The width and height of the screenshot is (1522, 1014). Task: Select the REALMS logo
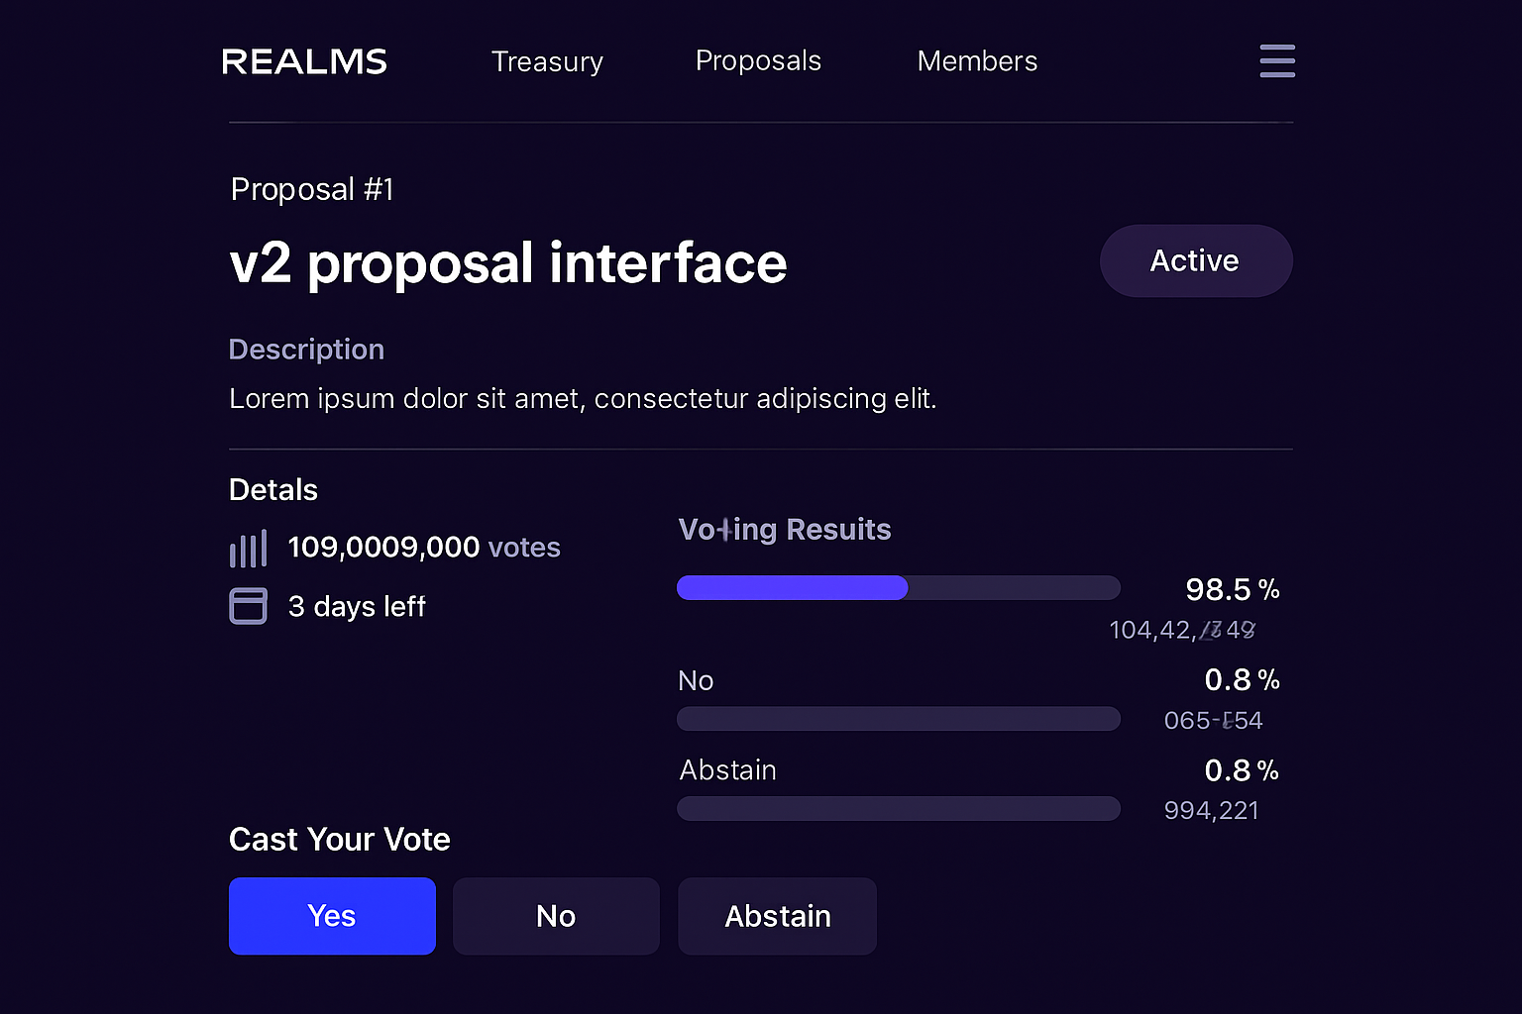pos(304,60)
